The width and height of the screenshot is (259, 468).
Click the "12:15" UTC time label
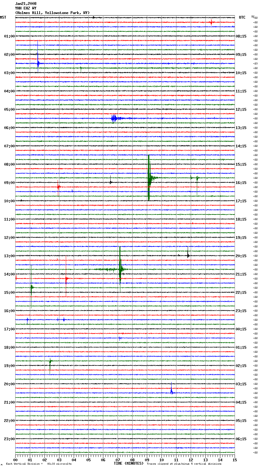241,110
